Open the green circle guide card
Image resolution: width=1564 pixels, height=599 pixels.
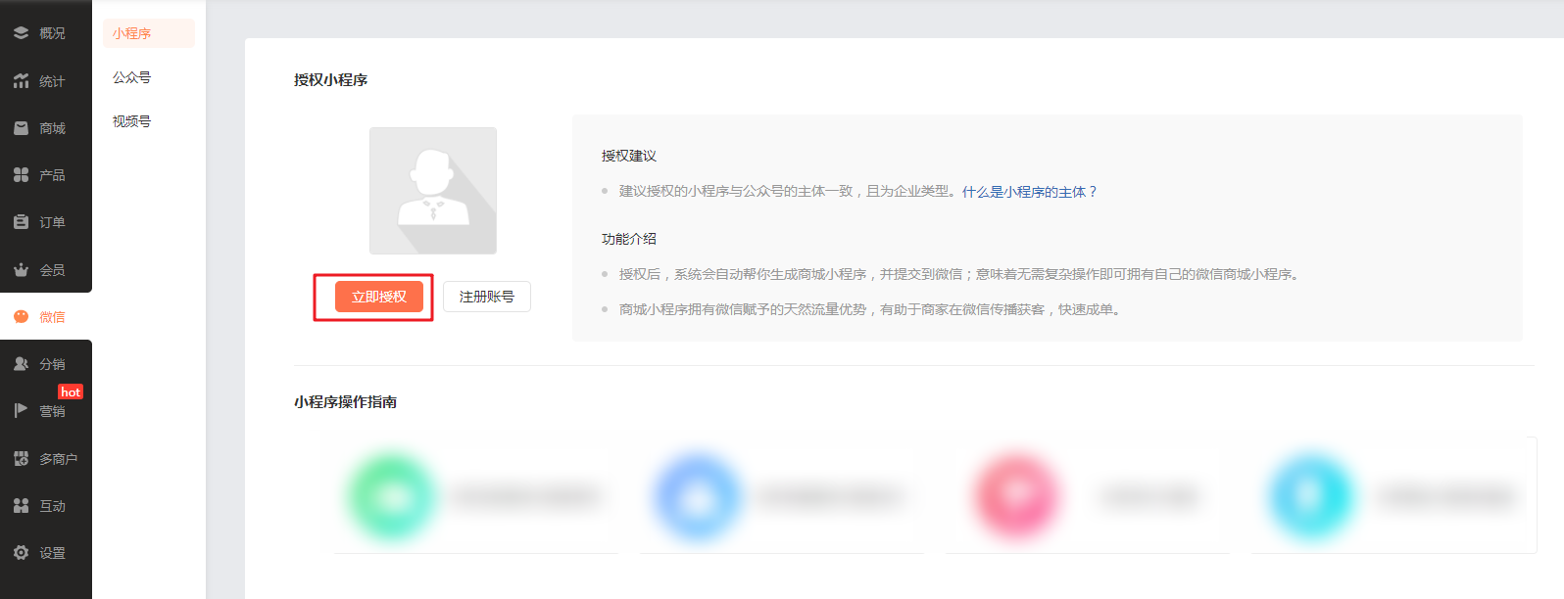pyautogui.click(x=392, y=497)
